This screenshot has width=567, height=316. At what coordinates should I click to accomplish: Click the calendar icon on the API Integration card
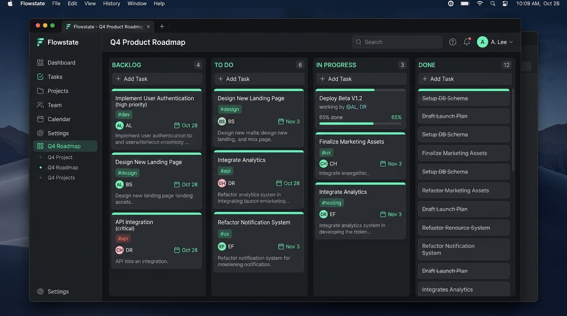[x=177, y=250]
